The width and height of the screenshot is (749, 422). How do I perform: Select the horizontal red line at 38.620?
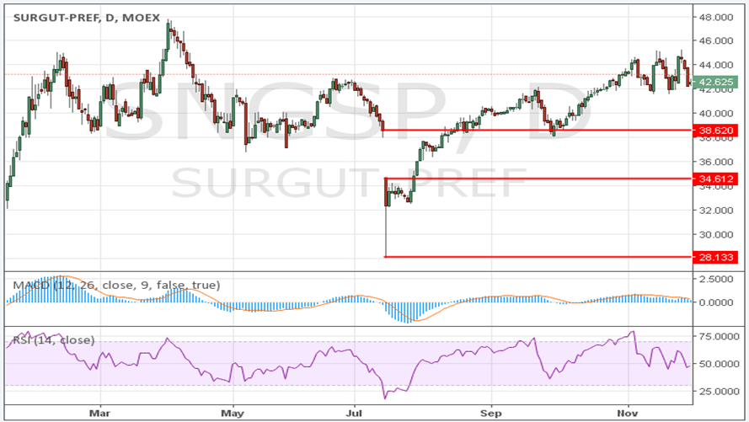pos(539,131)
